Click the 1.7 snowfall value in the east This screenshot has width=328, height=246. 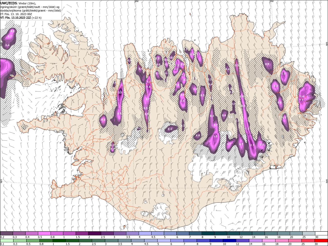pyautogui.click(x=301, y=100)
